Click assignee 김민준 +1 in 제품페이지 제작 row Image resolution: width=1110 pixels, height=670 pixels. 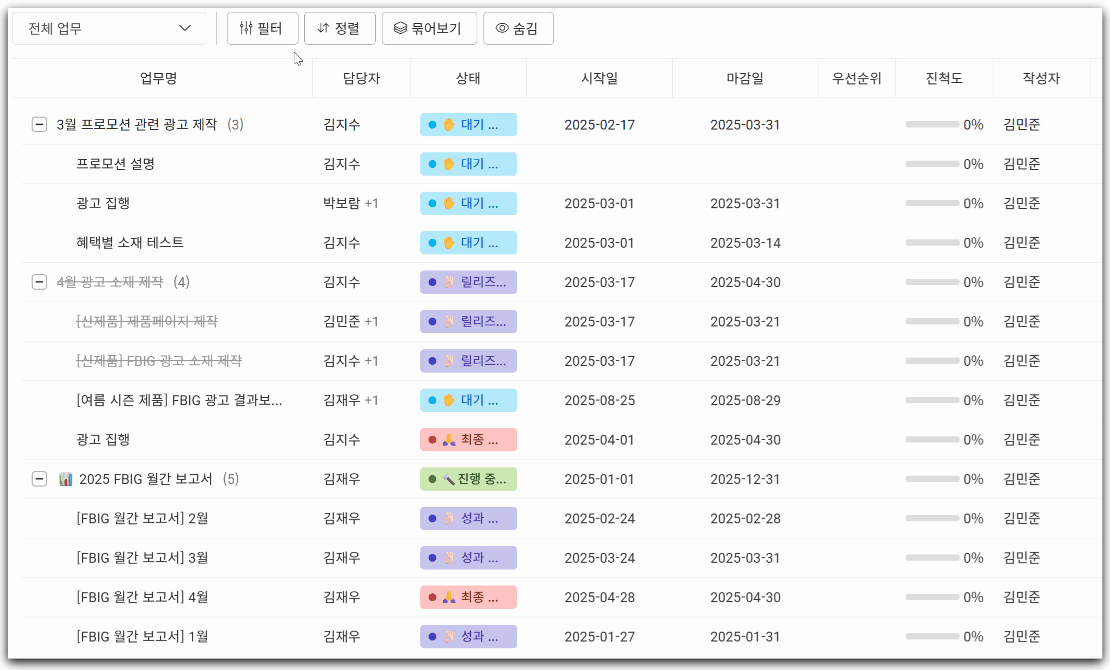(350, 321)
